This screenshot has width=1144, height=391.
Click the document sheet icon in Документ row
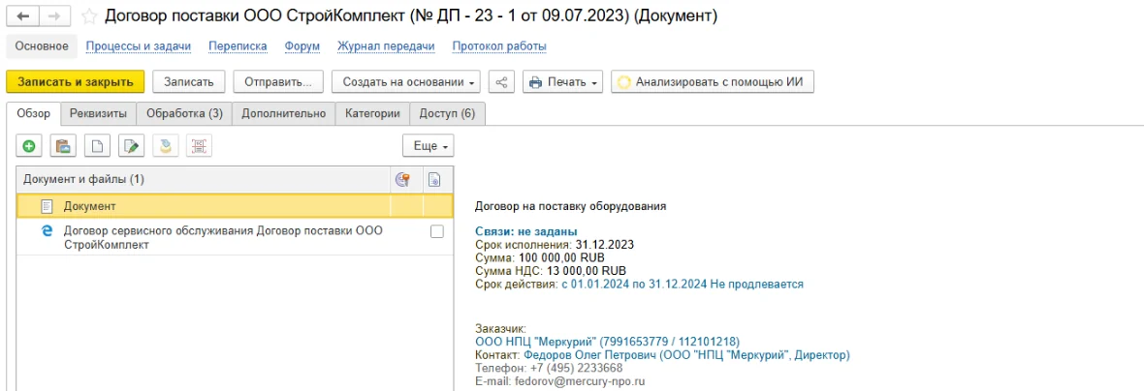coord(48,207)
